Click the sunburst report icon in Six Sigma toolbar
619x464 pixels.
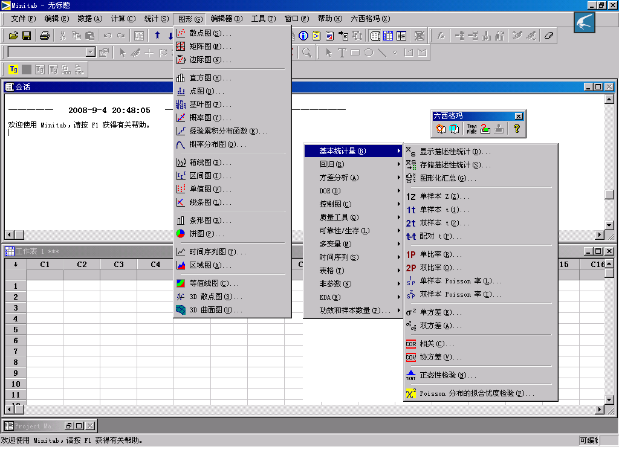[441, 129]
